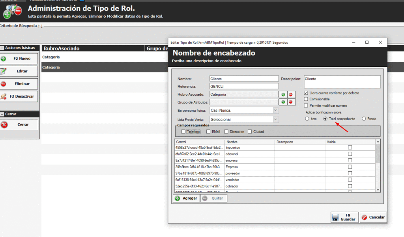The image size is (404, 237).
Task: Click the F3 Desactivar button
Action: [19, 96]
